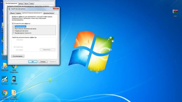The height and width of the screenshot is (102, 182).
Task: Switch to the 'Уровни' tab
Action: [x=18, y=13]
